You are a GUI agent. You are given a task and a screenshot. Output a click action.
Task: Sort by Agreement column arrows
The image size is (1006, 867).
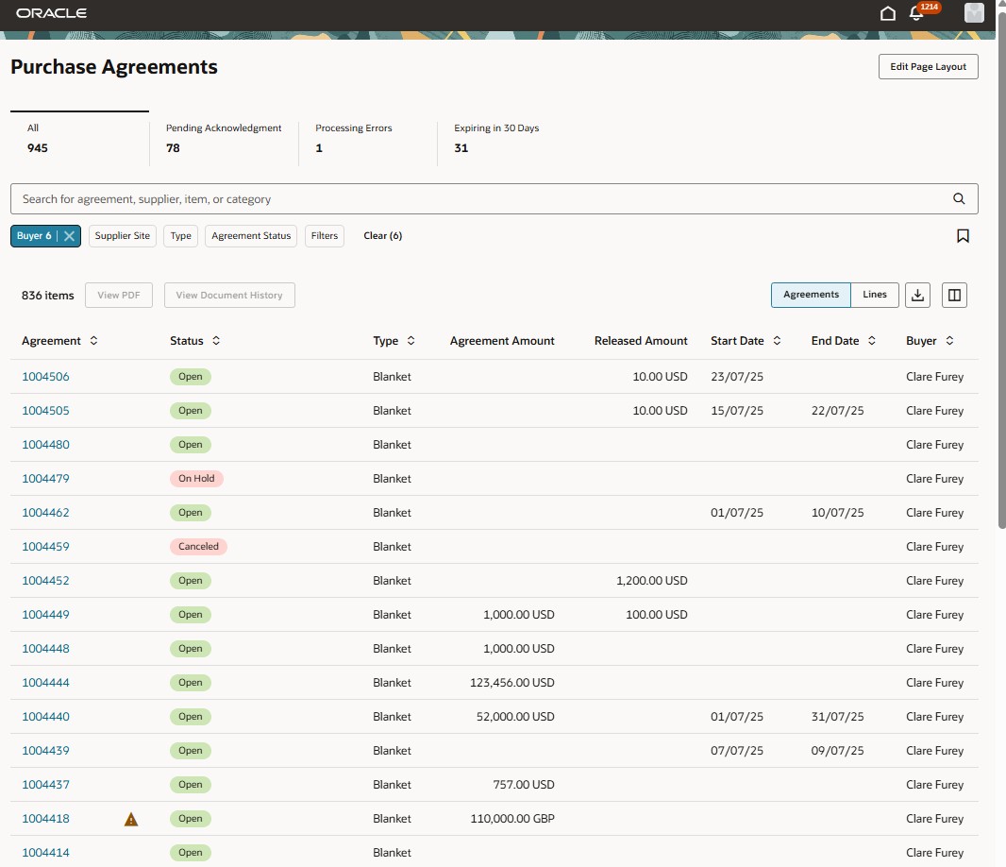coord(93,341)
